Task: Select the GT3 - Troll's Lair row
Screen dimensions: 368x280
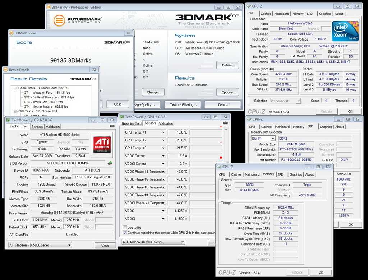Action: [43, 102]
